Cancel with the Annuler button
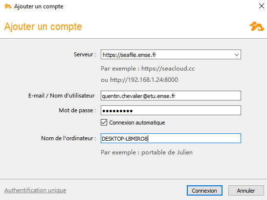Image resolution: width=267 pixels, height=200 pixels. 246,191
